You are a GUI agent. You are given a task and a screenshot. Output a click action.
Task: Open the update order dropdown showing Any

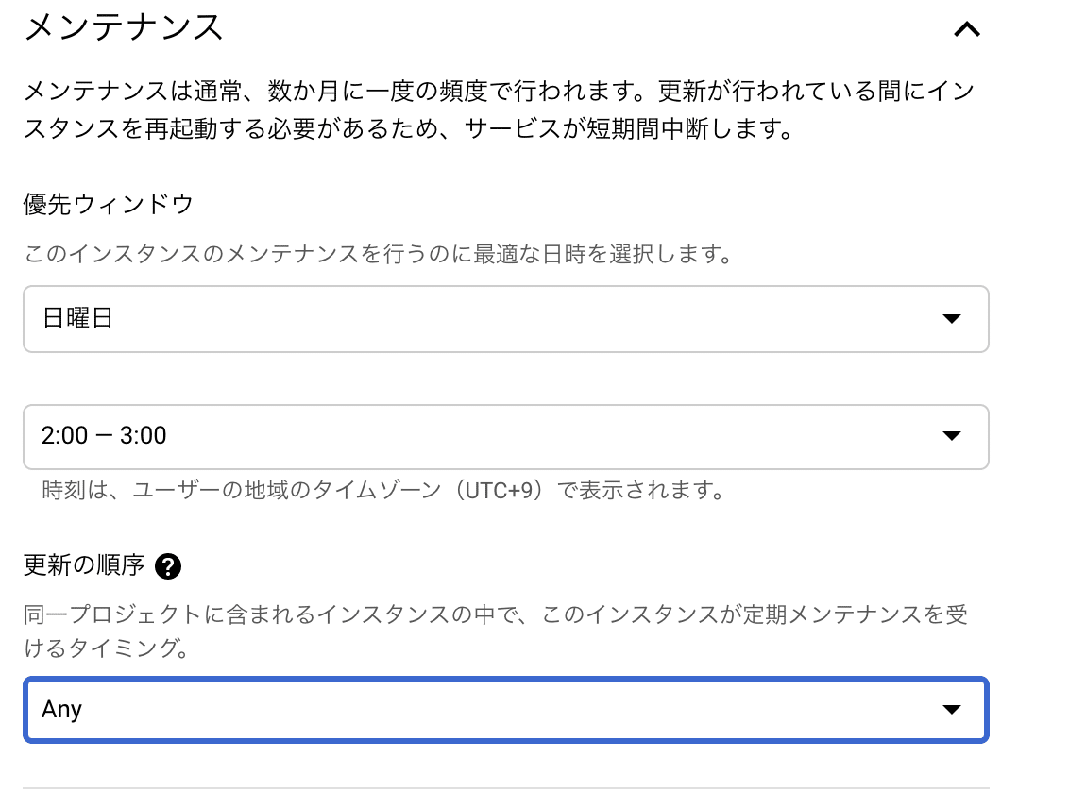472,709
